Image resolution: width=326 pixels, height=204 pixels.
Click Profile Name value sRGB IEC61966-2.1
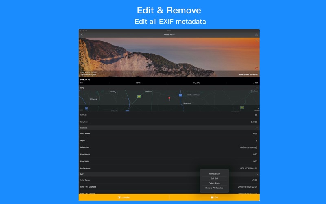248,169
